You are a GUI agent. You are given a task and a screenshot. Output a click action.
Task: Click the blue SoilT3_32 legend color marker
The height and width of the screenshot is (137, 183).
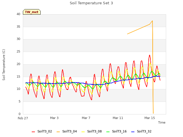click(x=133, y=132)
